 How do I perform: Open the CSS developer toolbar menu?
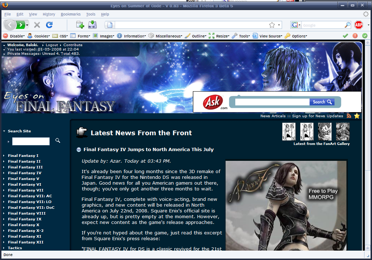pyautogui.click(x=60, y=36)
